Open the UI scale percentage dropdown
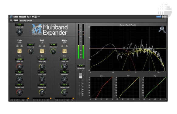Screen dimensions: 177x114 39,17
